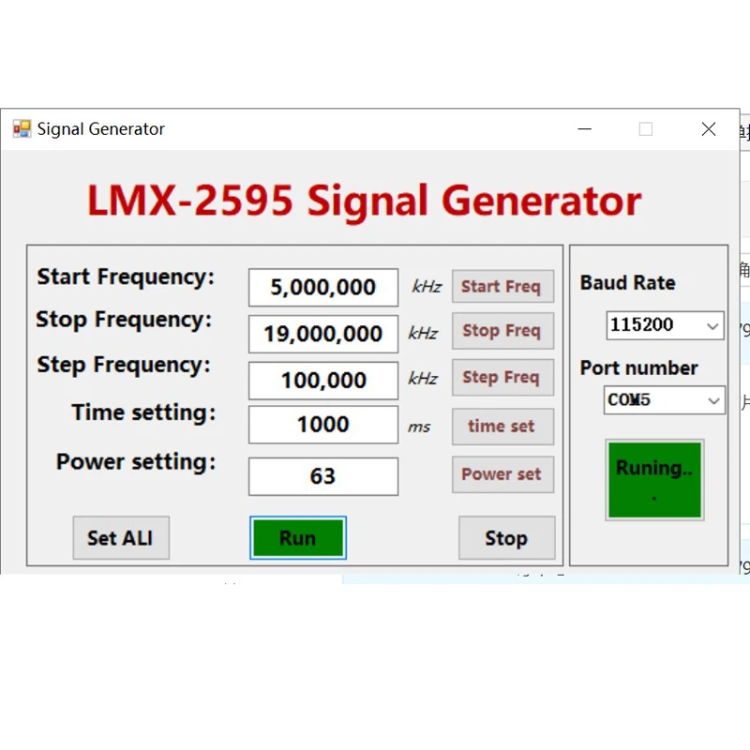The image size is (750, 750).
Task: Focus the Start Frequency field 5,000,000
Action: coord(323,288)
